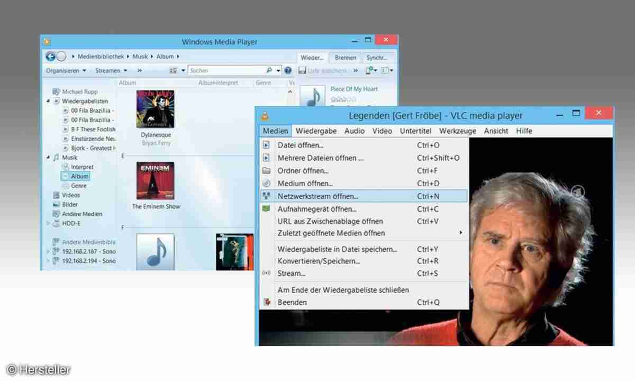Image resolution: width=635 pixels, height=381 pixels.
Task: Click the forward arrow in Windows Media Player
Action: tap(61, 57)
